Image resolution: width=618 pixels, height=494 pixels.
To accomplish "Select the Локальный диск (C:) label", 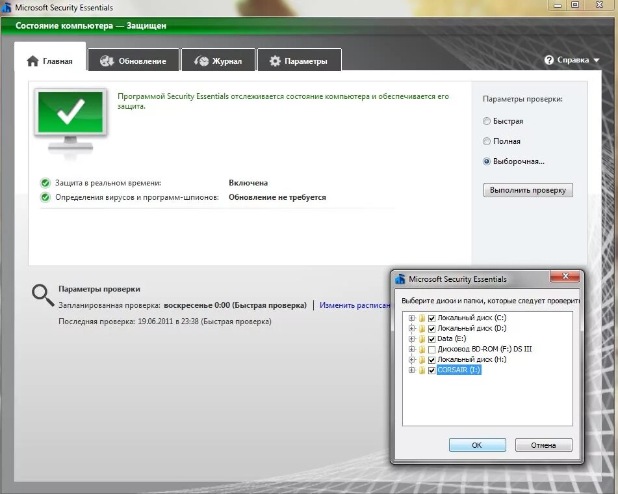I will click(472, 318).
